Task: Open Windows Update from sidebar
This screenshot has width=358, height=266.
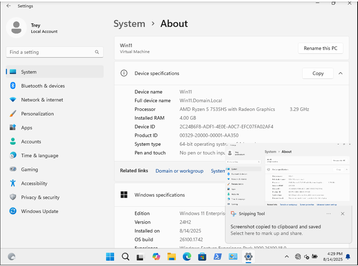Action: 39,211
